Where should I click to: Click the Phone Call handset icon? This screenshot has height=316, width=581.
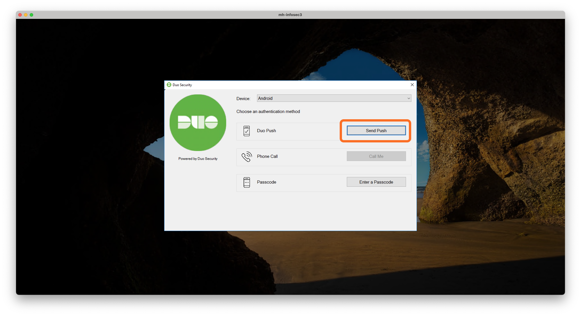pyautogui.click(x=246, y=156)
